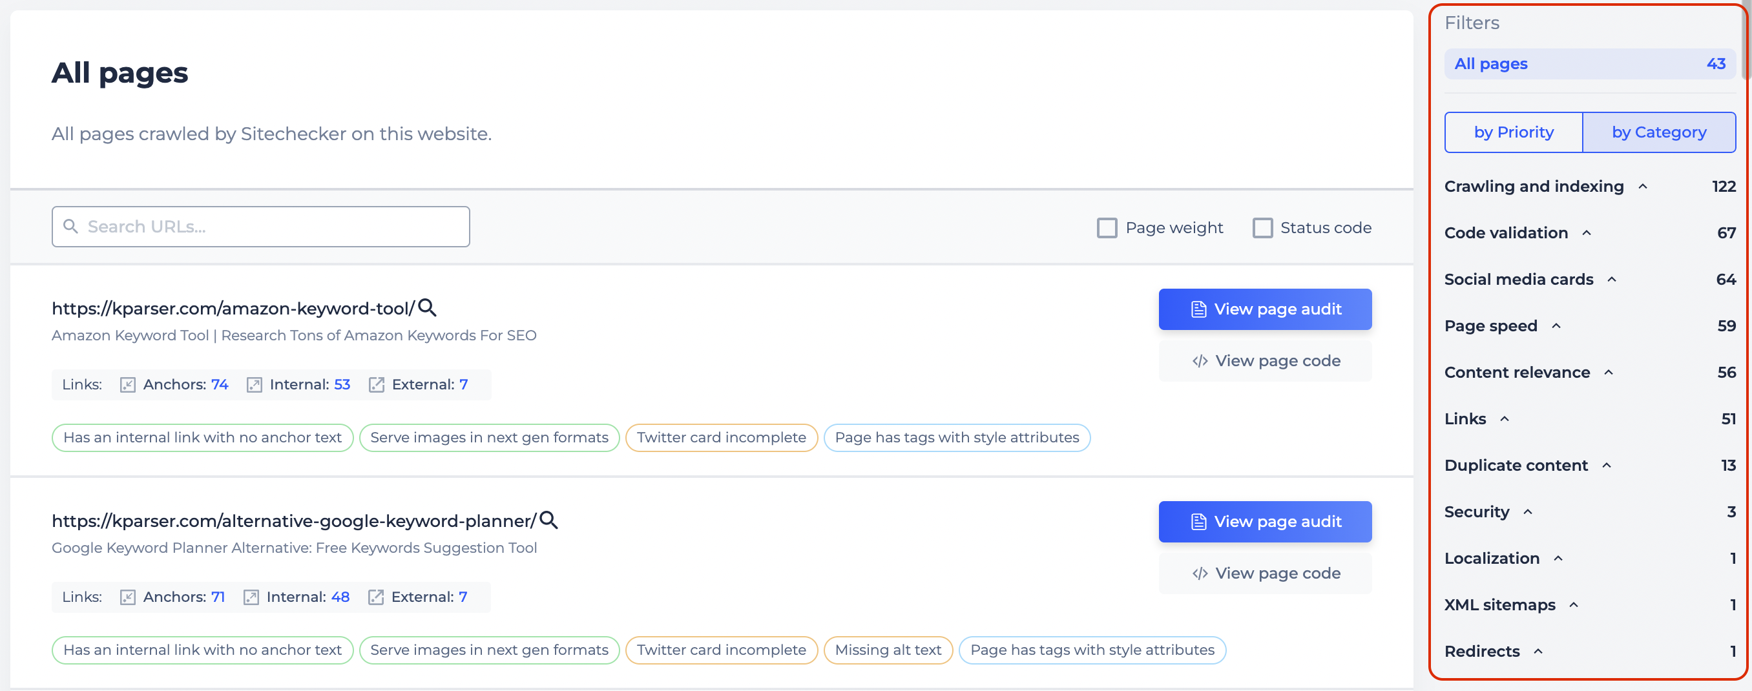The height and width of the screenshot is (691, 1752).
Task: Switch to by Category tab
Action: [x=1659, y=132]
